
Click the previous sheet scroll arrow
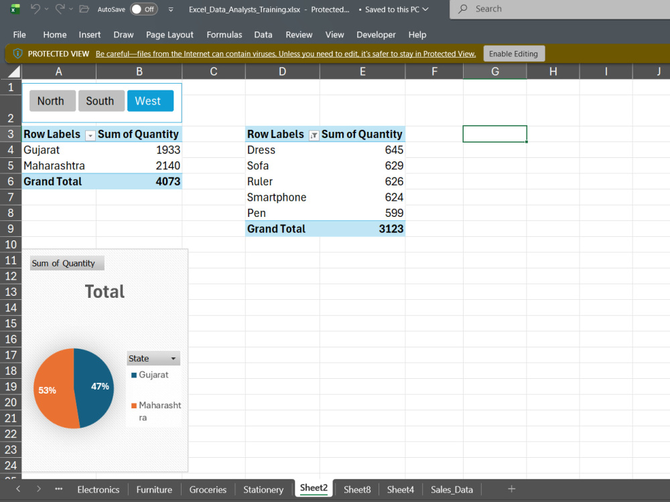pyautogui.click(x=18, y=489)
